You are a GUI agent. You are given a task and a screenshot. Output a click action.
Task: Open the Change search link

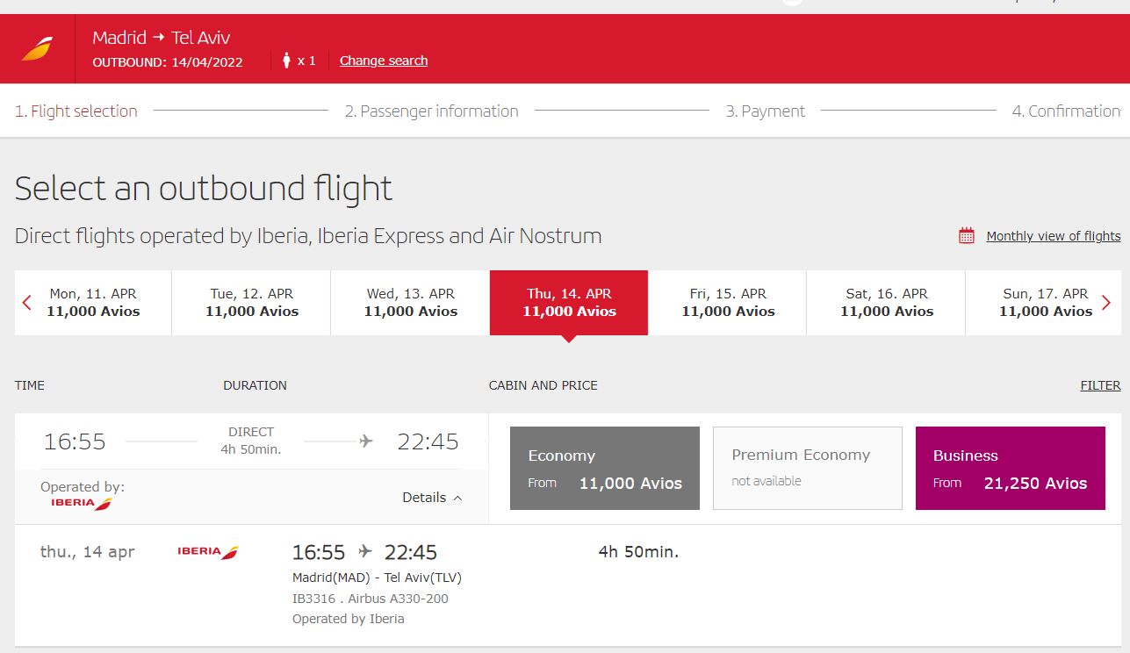[x=384, y=61]
